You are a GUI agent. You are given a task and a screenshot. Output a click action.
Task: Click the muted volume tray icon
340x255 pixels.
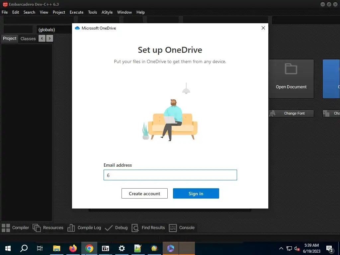pyautogui.click(x=297, y=248)
